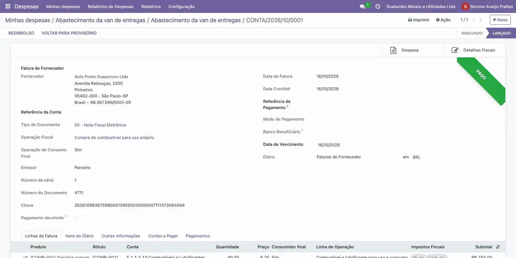516x258 pixels.
Task: Show help tooltip for Banco Beneficiário
Action: [302, 131]
